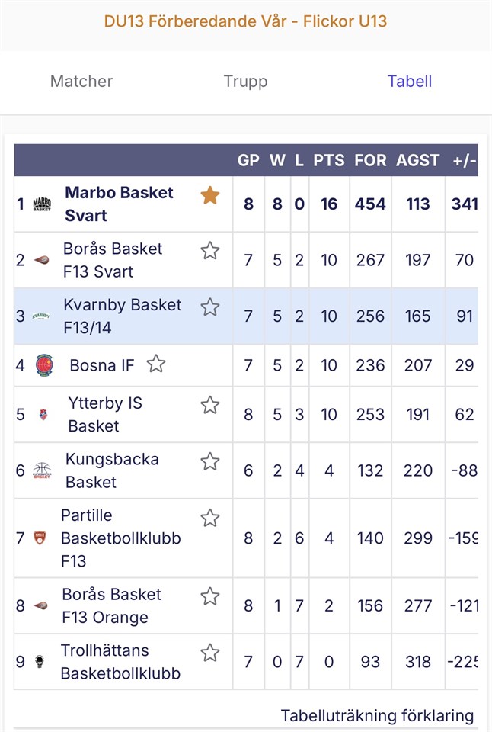Open the Kvarnby Basket logo
This screenshot has height=732, width=492.
tap(42, 316)
